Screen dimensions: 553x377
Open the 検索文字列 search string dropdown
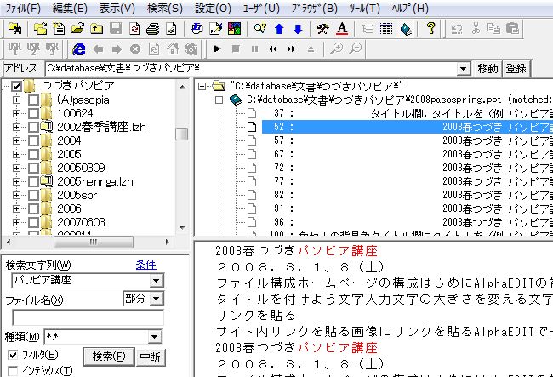click(155, 280)
